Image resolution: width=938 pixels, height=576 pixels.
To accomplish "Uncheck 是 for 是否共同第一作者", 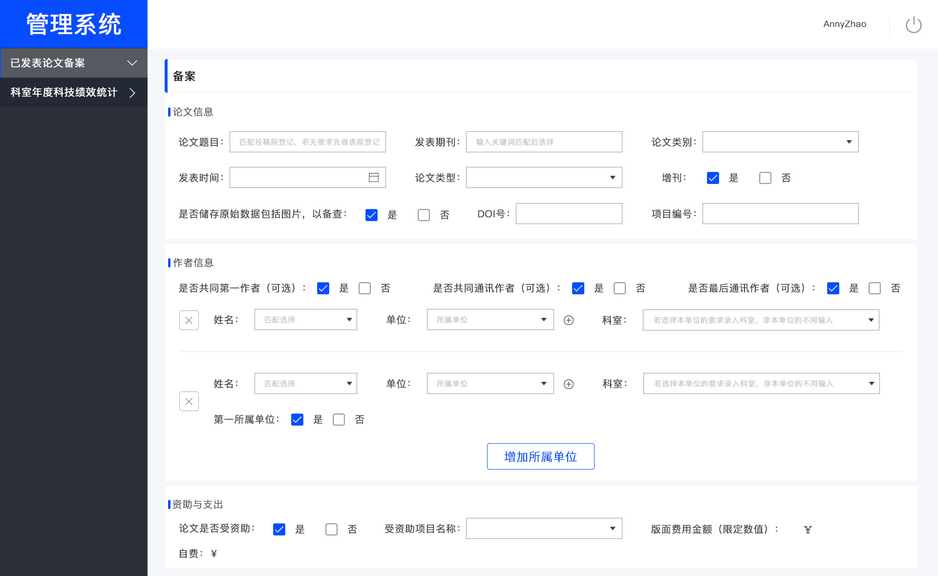I will pos(323,288).
